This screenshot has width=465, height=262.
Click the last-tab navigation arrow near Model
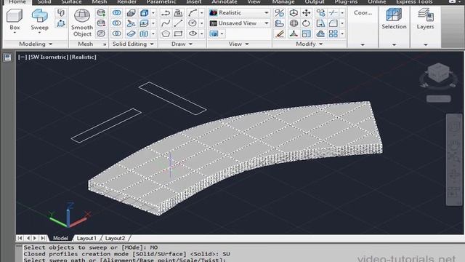coord(43,238)
